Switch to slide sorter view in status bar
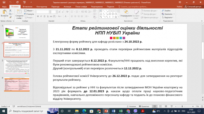Screen dimensions: 204x114 pyautogui.click(x=160, y=106)
